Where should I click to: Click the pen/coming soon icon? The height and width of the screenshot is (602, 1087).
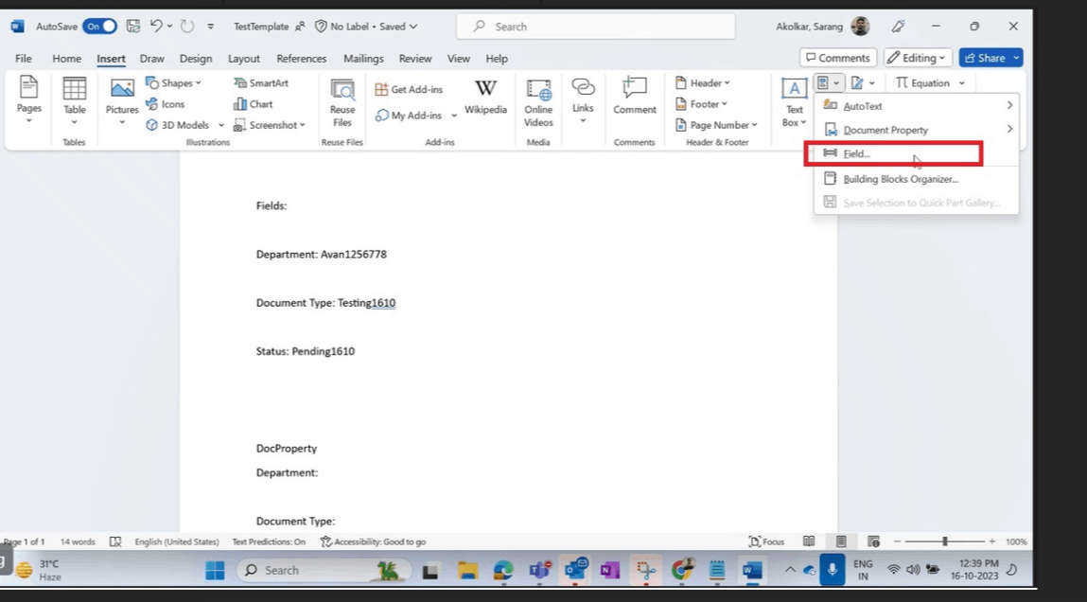point(899,27)
